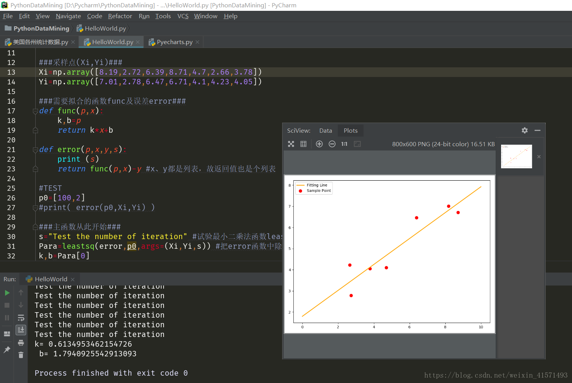Collapse the error function definition
Image resolution: width=572 pixels, height=383 pixels.
(x=35, y=150)
